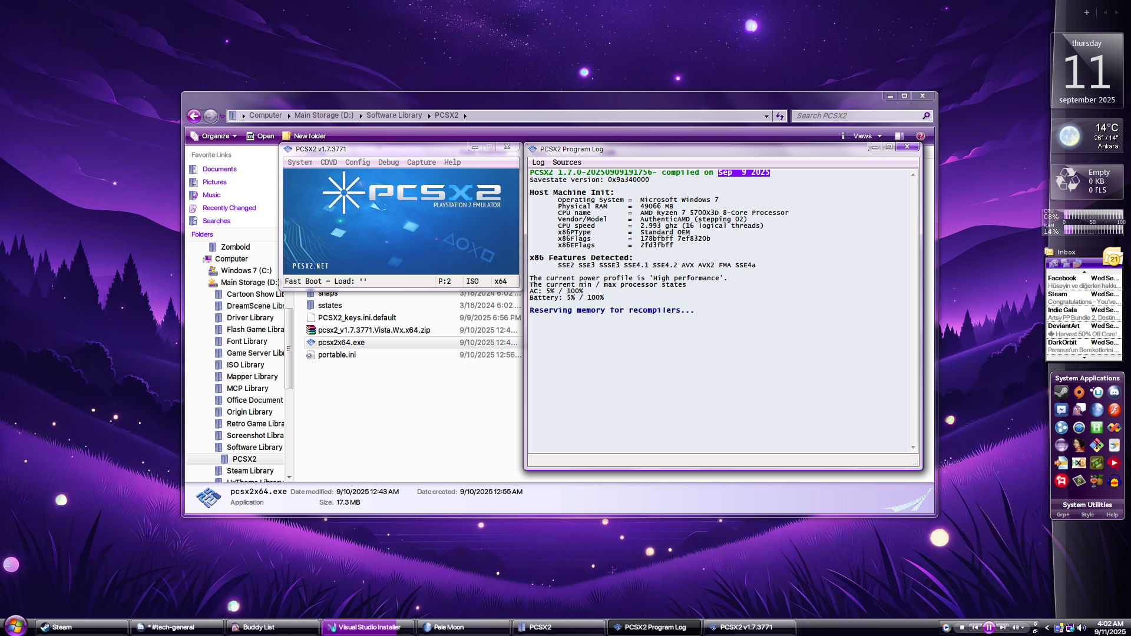1131x636 pixels.
Task: Launch red play-button icon in System Applications
Action: [1114, 463]
